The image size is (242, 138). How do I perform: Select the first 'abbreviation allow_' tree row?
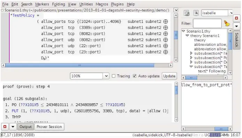210,45
